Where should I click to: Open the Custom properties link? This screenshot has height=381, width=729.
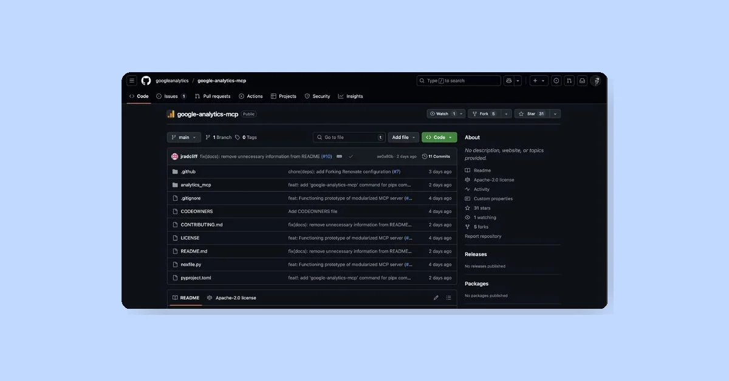point(488,199)
